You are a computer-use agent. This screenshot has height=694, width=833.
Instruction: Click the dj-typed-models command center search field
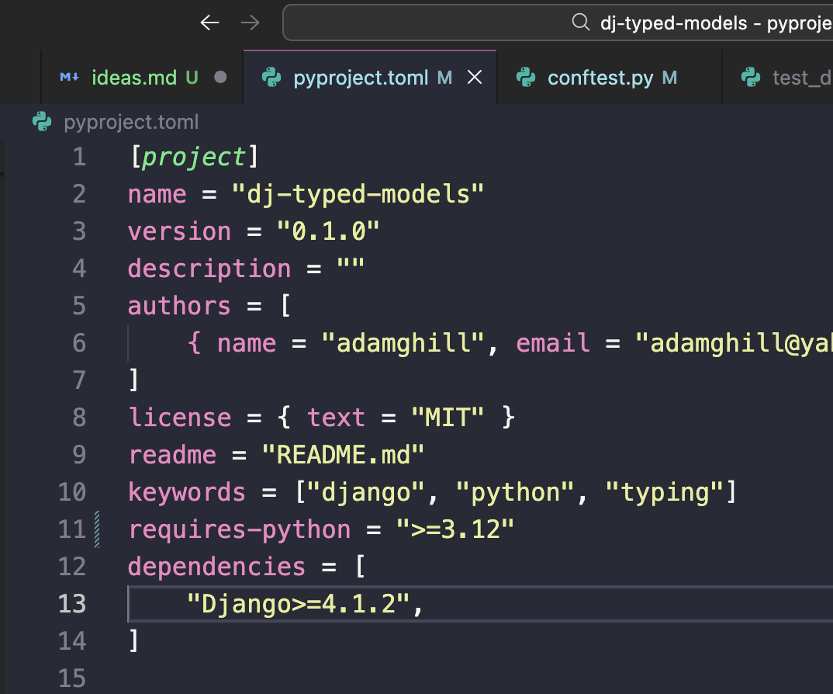pyautogui.click(x=698, y=23)
